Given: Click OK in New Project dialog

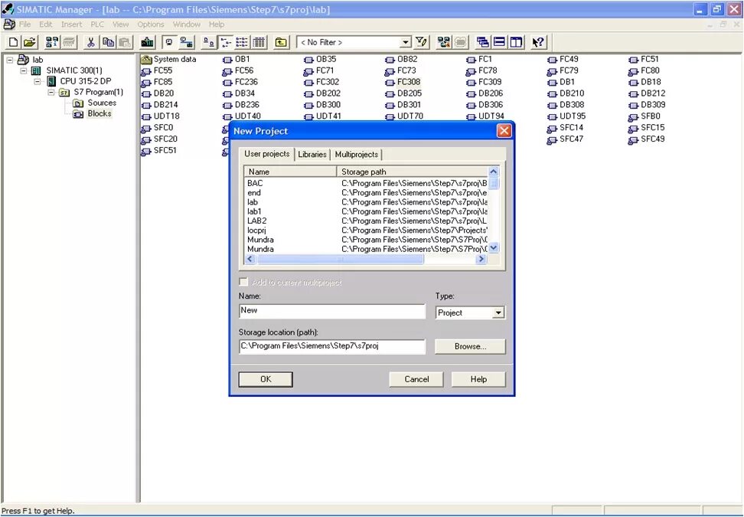Looking at the screenshot, I should point(266,379).
